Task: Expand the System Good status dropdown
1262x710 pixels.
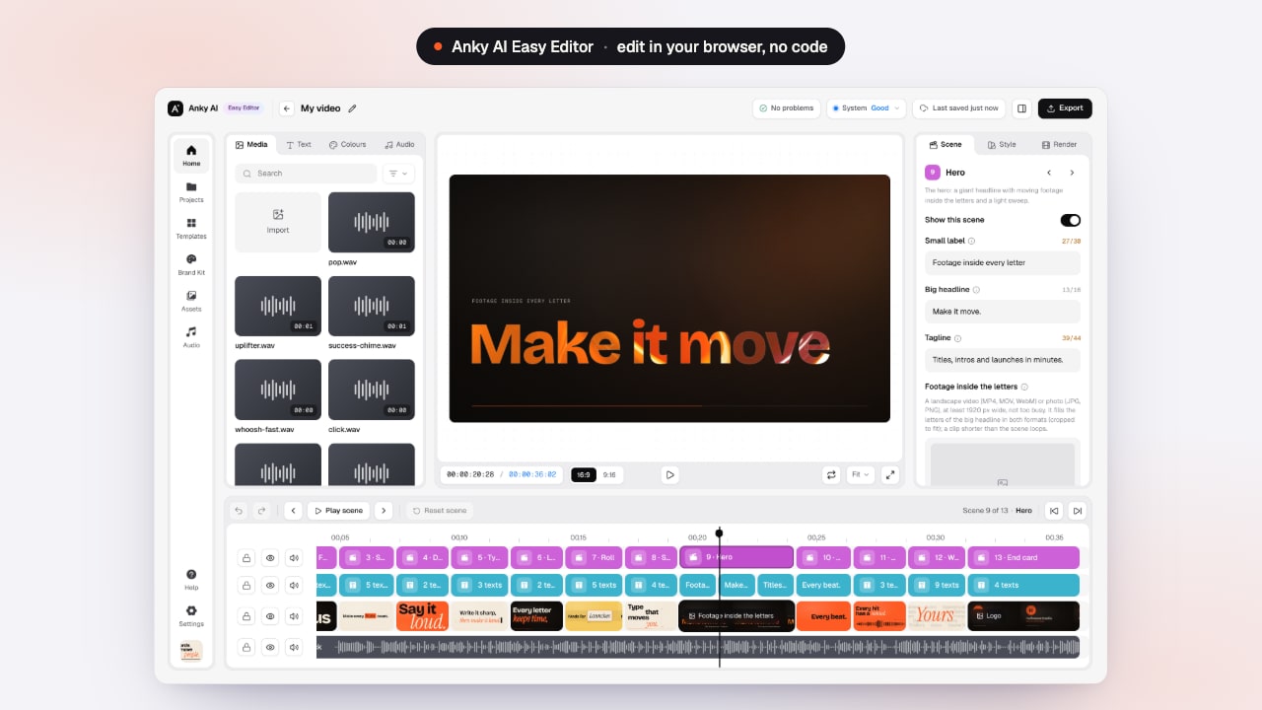Action: [866, 108]
